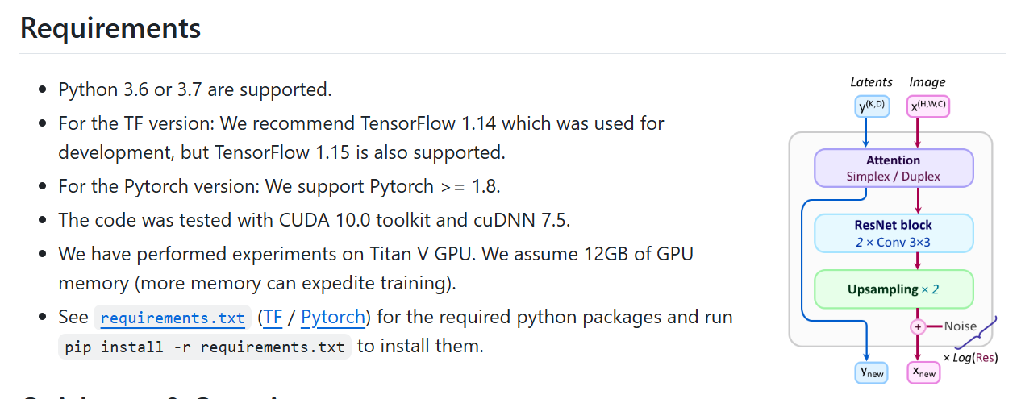This screenshot has width=1021, height=399.
Task: Click the Image caption above the diagram
Action: pos(927,82)
